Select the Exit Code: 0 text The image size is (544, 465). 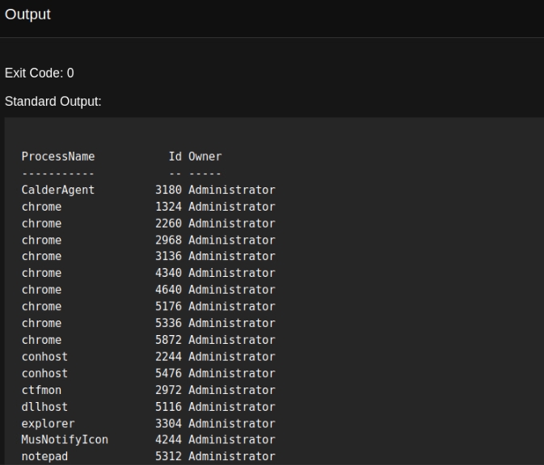click(40, 73)
